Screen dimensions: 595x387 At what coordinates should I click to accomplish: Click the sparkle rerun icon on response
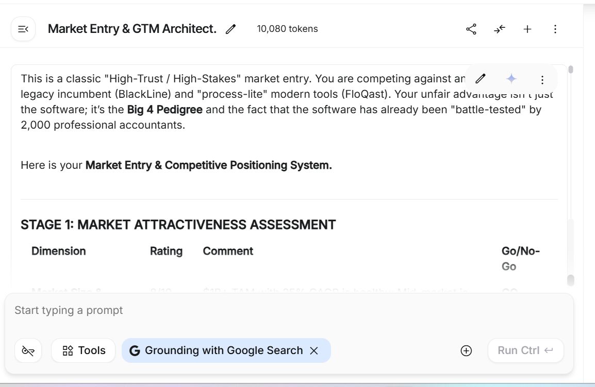coord(511,79)
